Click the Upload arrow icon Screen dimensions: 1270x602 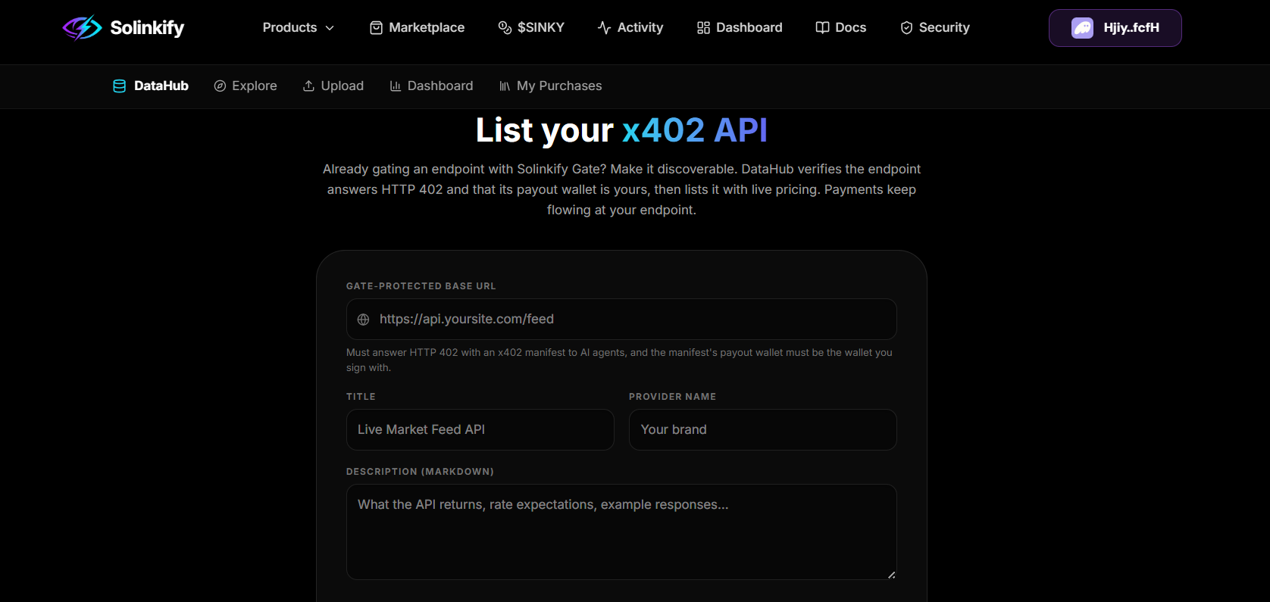308,86
